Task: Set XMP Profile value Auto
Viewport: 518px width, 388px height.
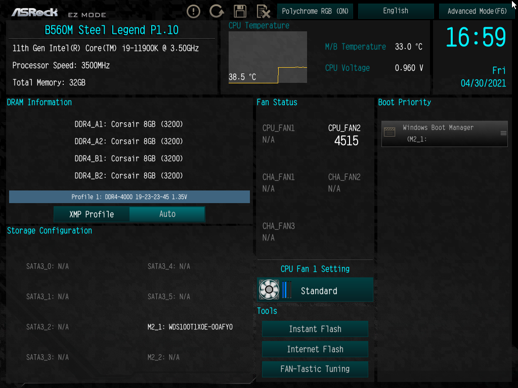Action: click(x=167, y=214)
